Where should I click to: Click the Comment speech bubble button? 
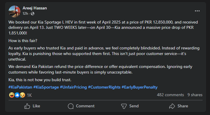pyautogui.click(x=81, y=106)
